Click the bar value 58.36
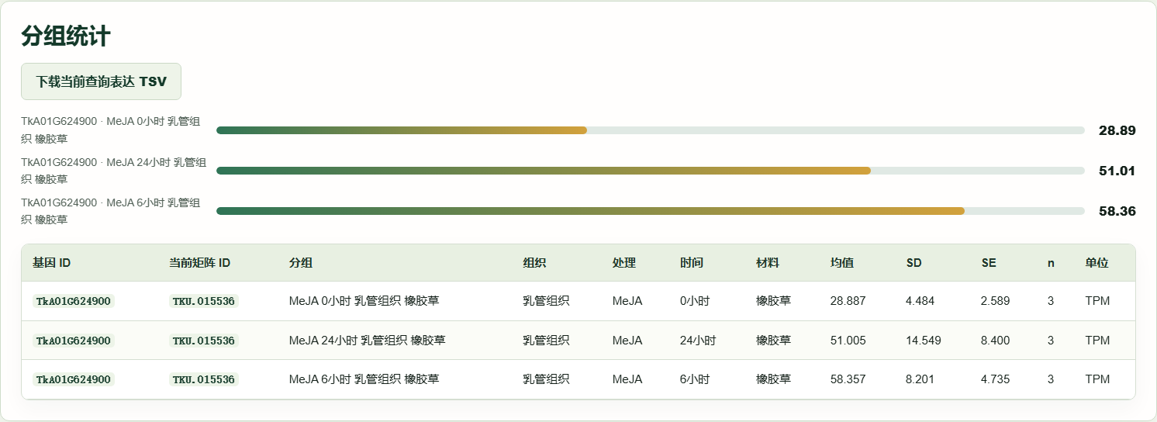This screenshot has height=422, width=1157. [1117, 211]
